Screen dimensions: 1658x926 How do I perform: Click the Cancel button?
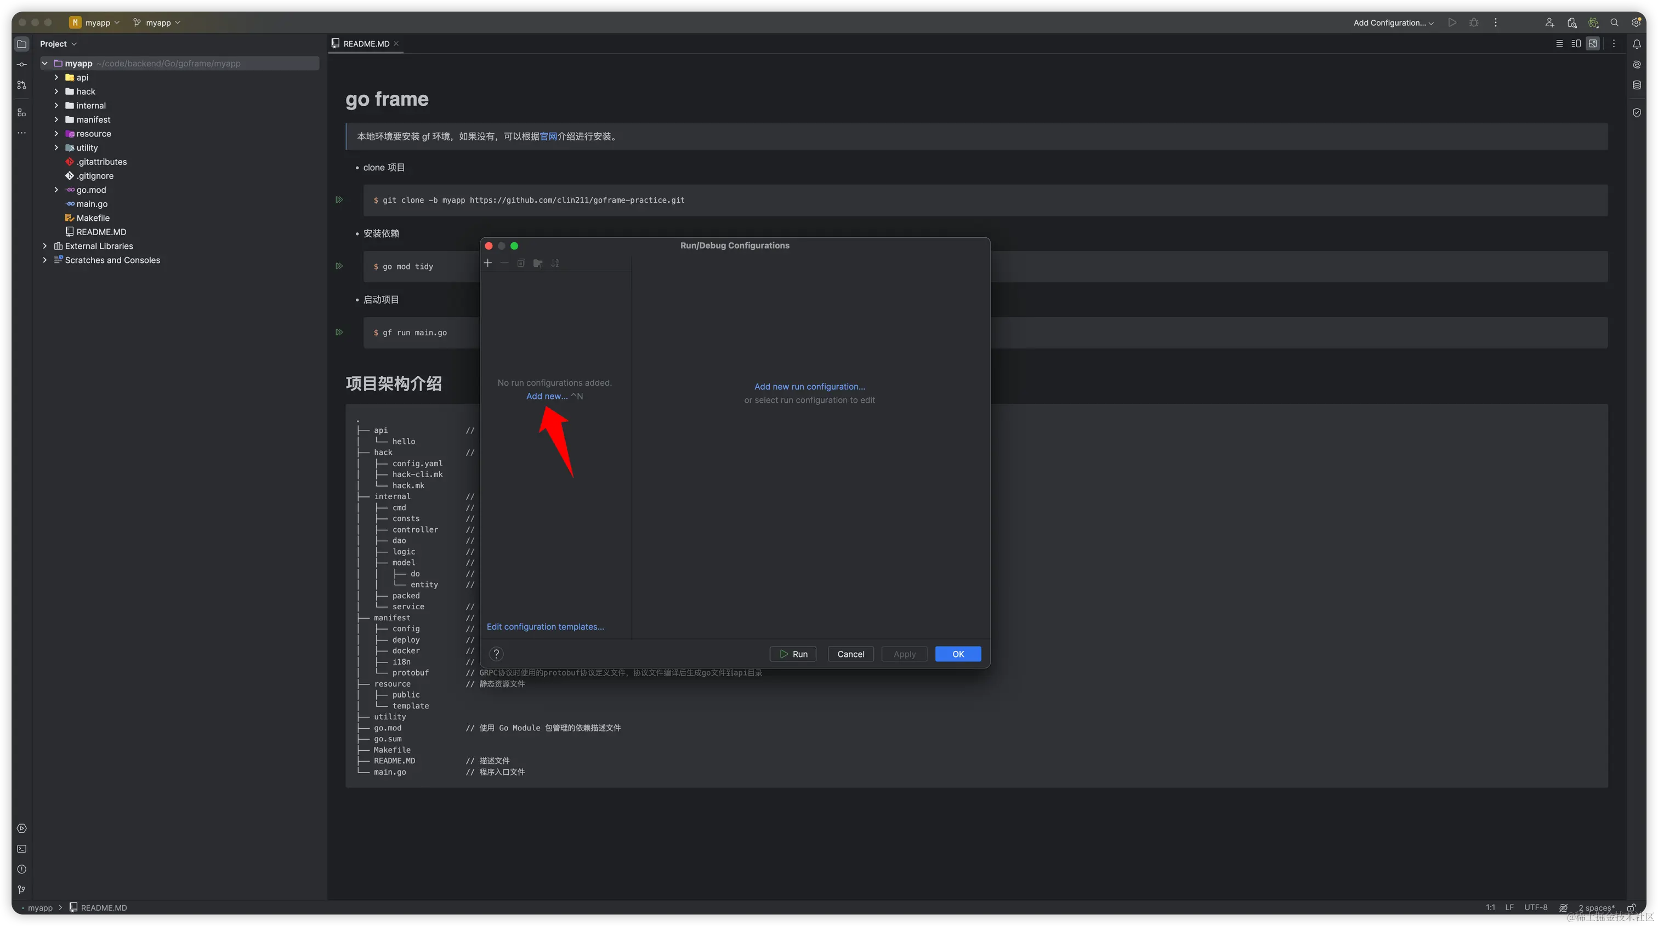pos(850,654)
